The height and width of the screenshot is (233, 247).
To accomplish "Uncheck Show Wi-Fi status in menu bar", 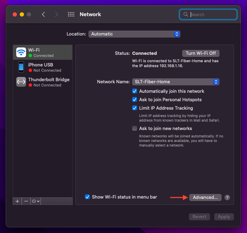I will pyautogui.click(x=87, y=197).
